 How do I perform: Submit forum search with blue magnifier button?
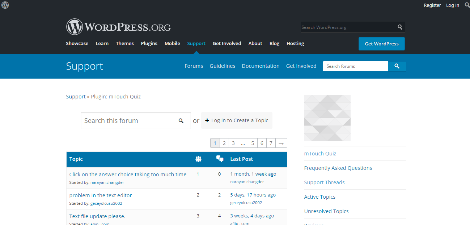pos(397,66)
